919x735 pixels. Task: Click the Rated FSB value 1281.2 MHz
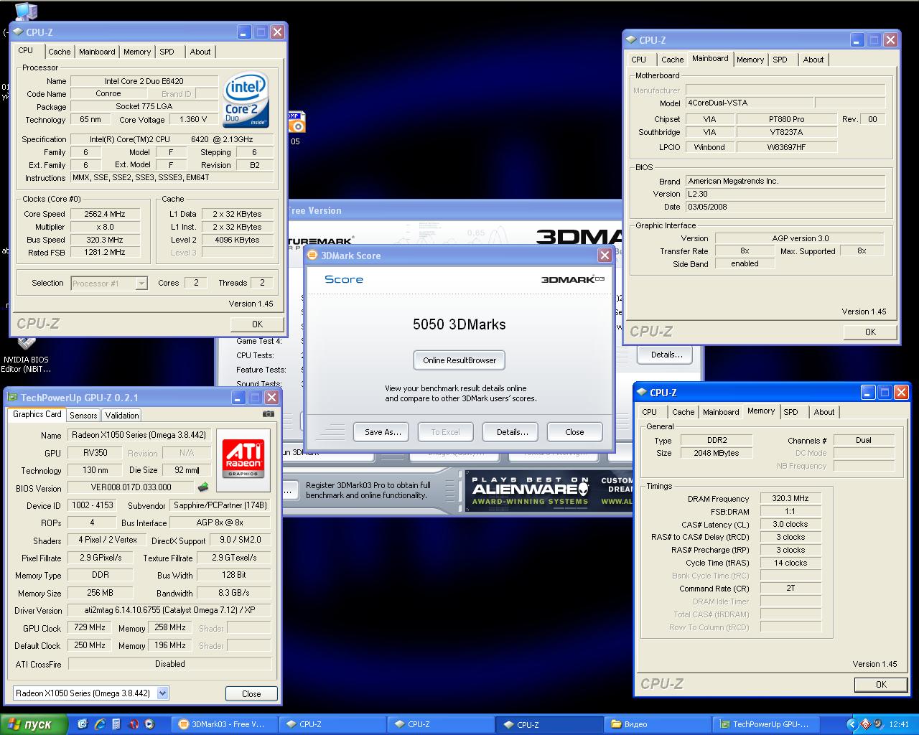[x=105, y=253]
